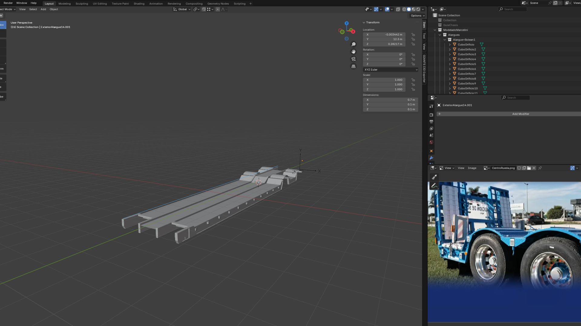Select CuboOrificio8 in outliner

467,78
